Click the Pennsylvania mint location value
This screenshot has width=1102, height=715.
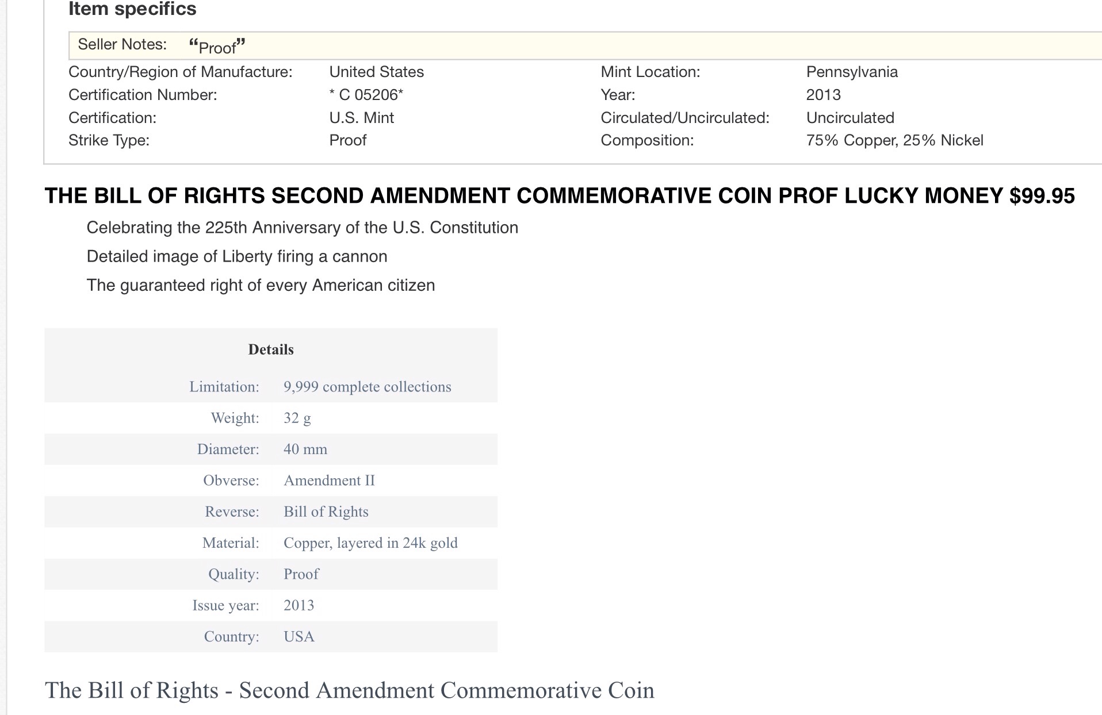tap(851, 72)
